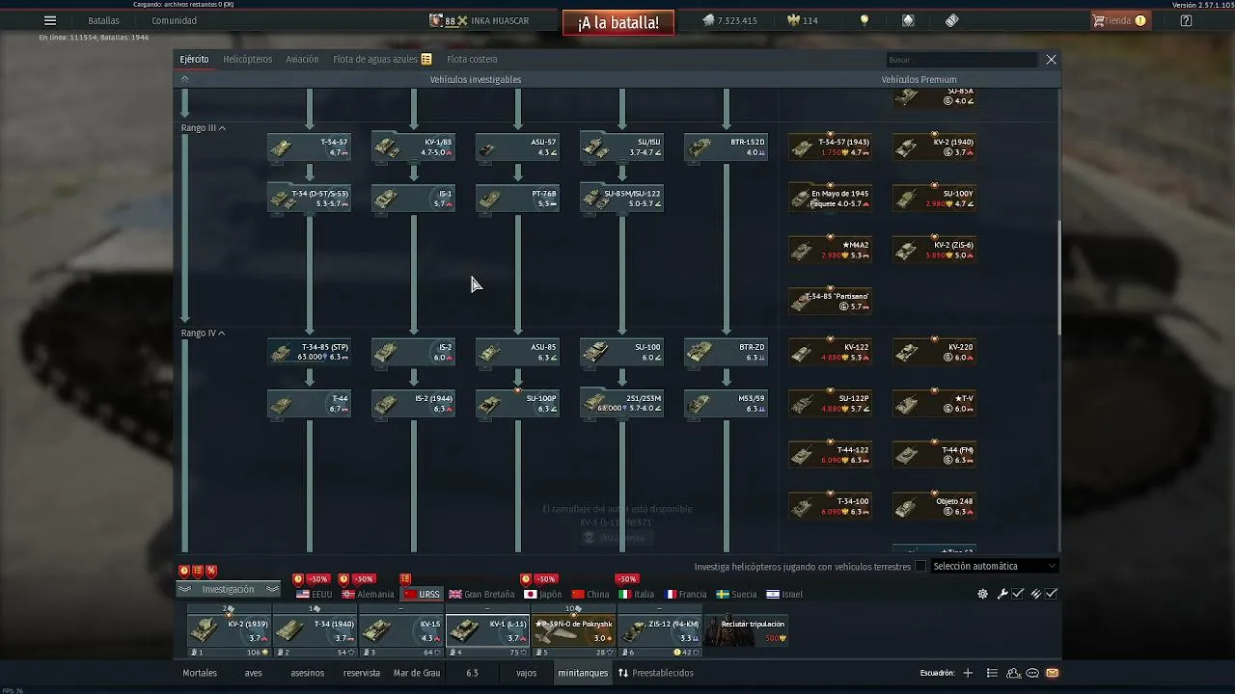The height and width of the screenshot is (694, 1235).
Task: Select the KV-2 (1939) crew slot
Action: pos(229,629)
